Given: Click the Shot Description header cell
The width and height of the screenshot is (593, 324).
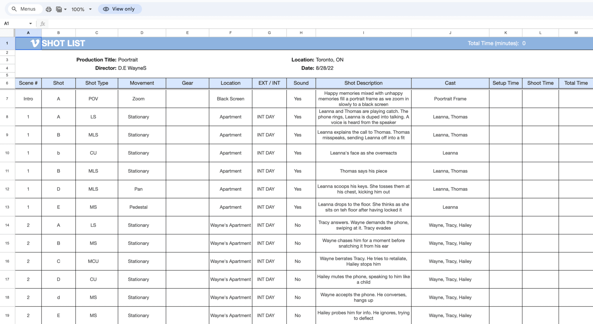Looking at the screenshot, I should [x=363, y=83].
